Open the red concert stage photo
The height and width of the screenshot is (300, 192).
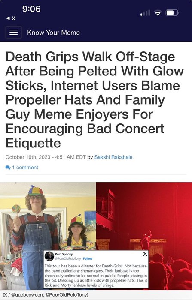144,216
